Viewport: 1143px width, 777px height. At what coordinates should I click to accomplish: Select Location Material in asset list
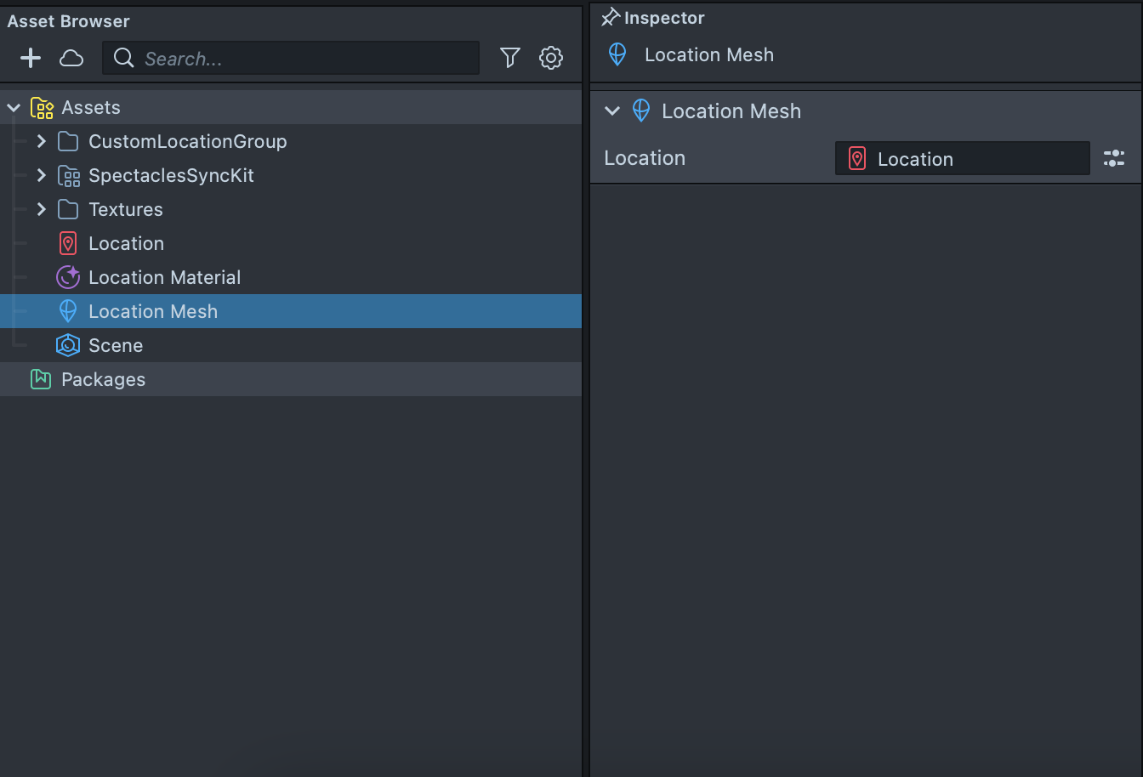[164, 277]
